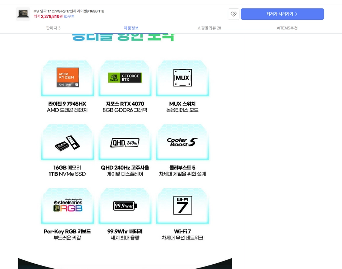Click the AMD Ryzen 9 badge icon
Image resolution: width=342 pixels, height=269 pixels.
(68, 77)
